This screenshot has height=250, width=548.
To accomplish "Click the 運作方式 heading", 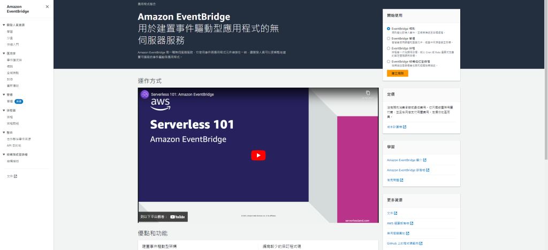I will [x=150, y=81].
